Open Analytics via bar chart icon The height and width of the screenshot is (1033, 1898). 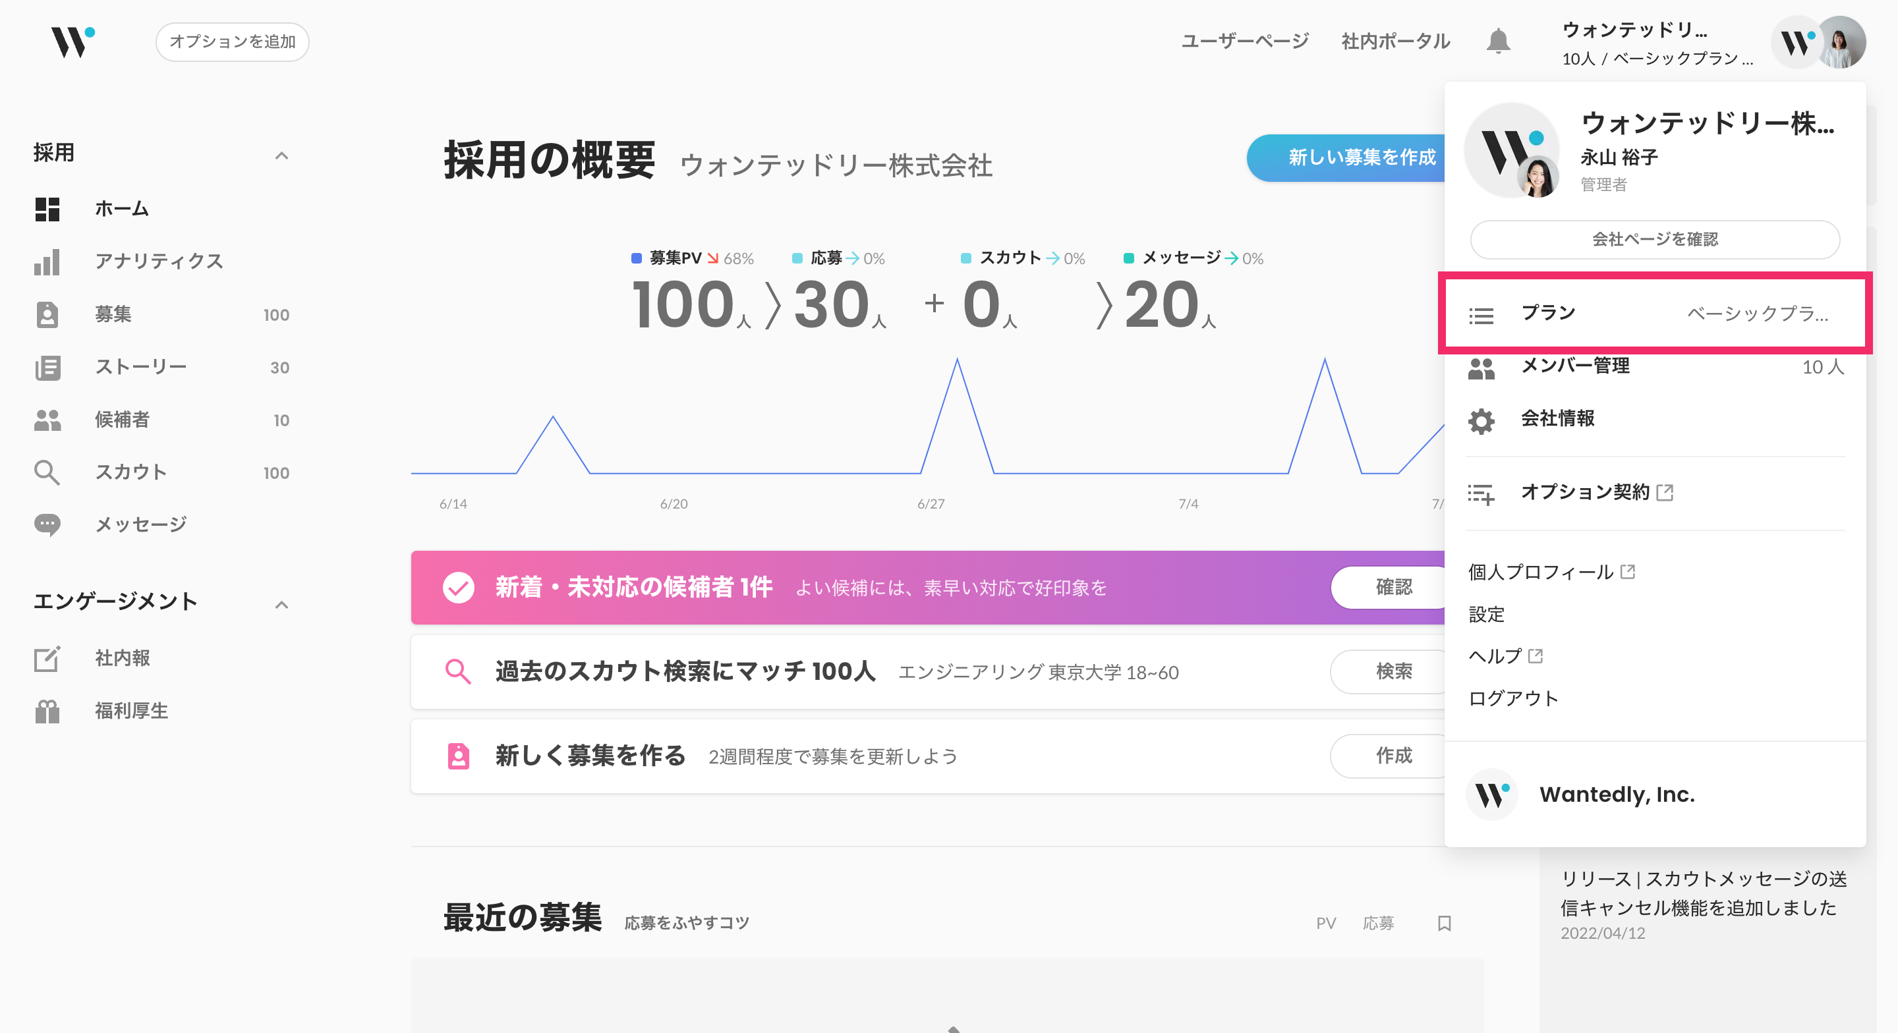[47, 262]
